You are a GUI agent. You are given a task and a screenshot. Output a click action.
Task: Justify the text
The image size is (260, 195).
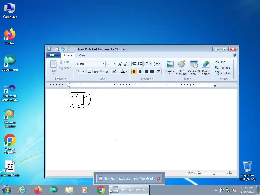click(x=152, y=71)
